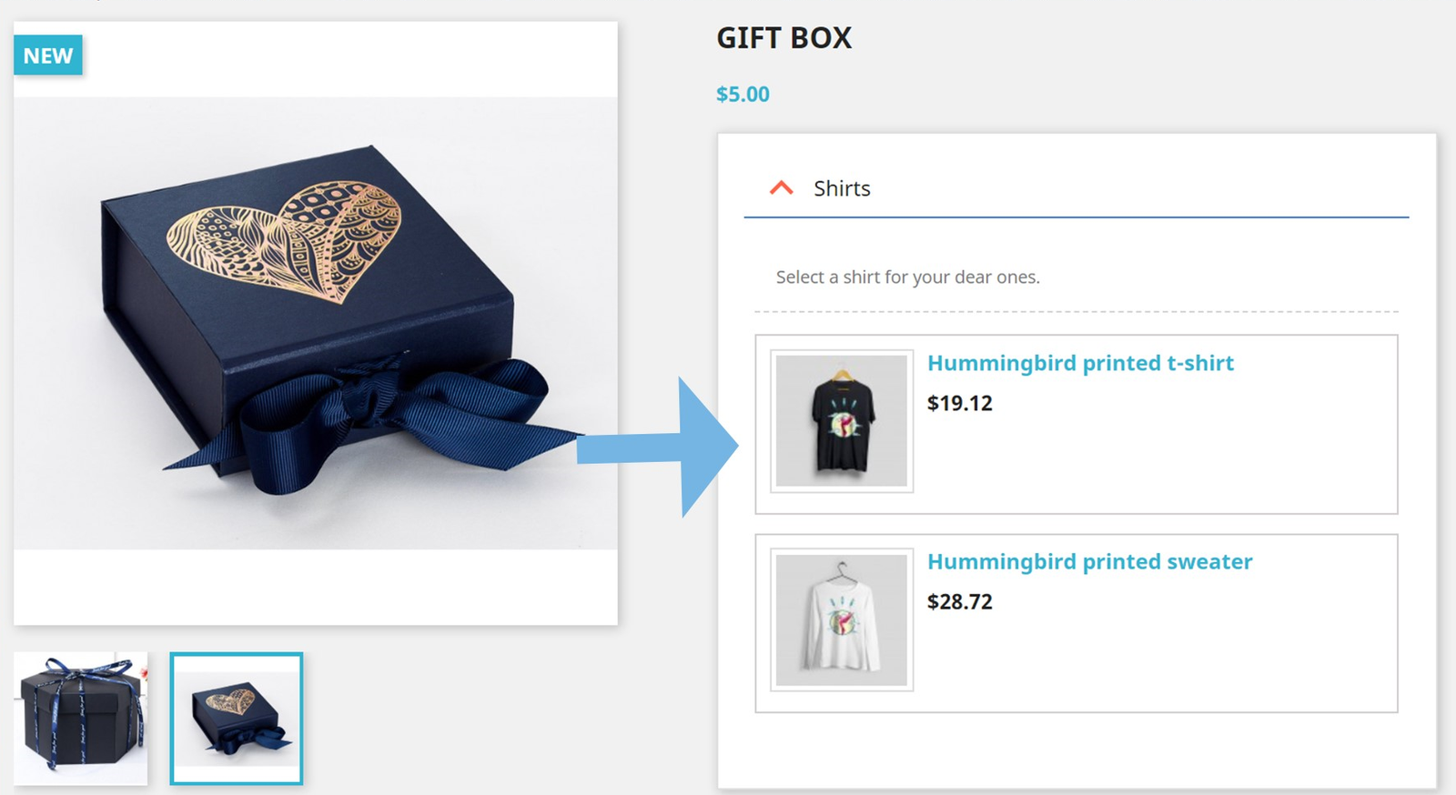
Task: Open the Hummingbird printed t-shirt link
Action: point(1080,363)
